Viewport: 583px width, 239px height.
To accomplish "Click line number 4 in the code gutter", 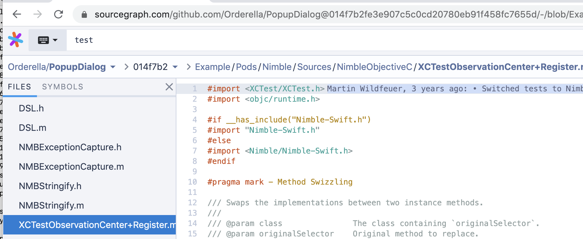I will pos(195,119).
